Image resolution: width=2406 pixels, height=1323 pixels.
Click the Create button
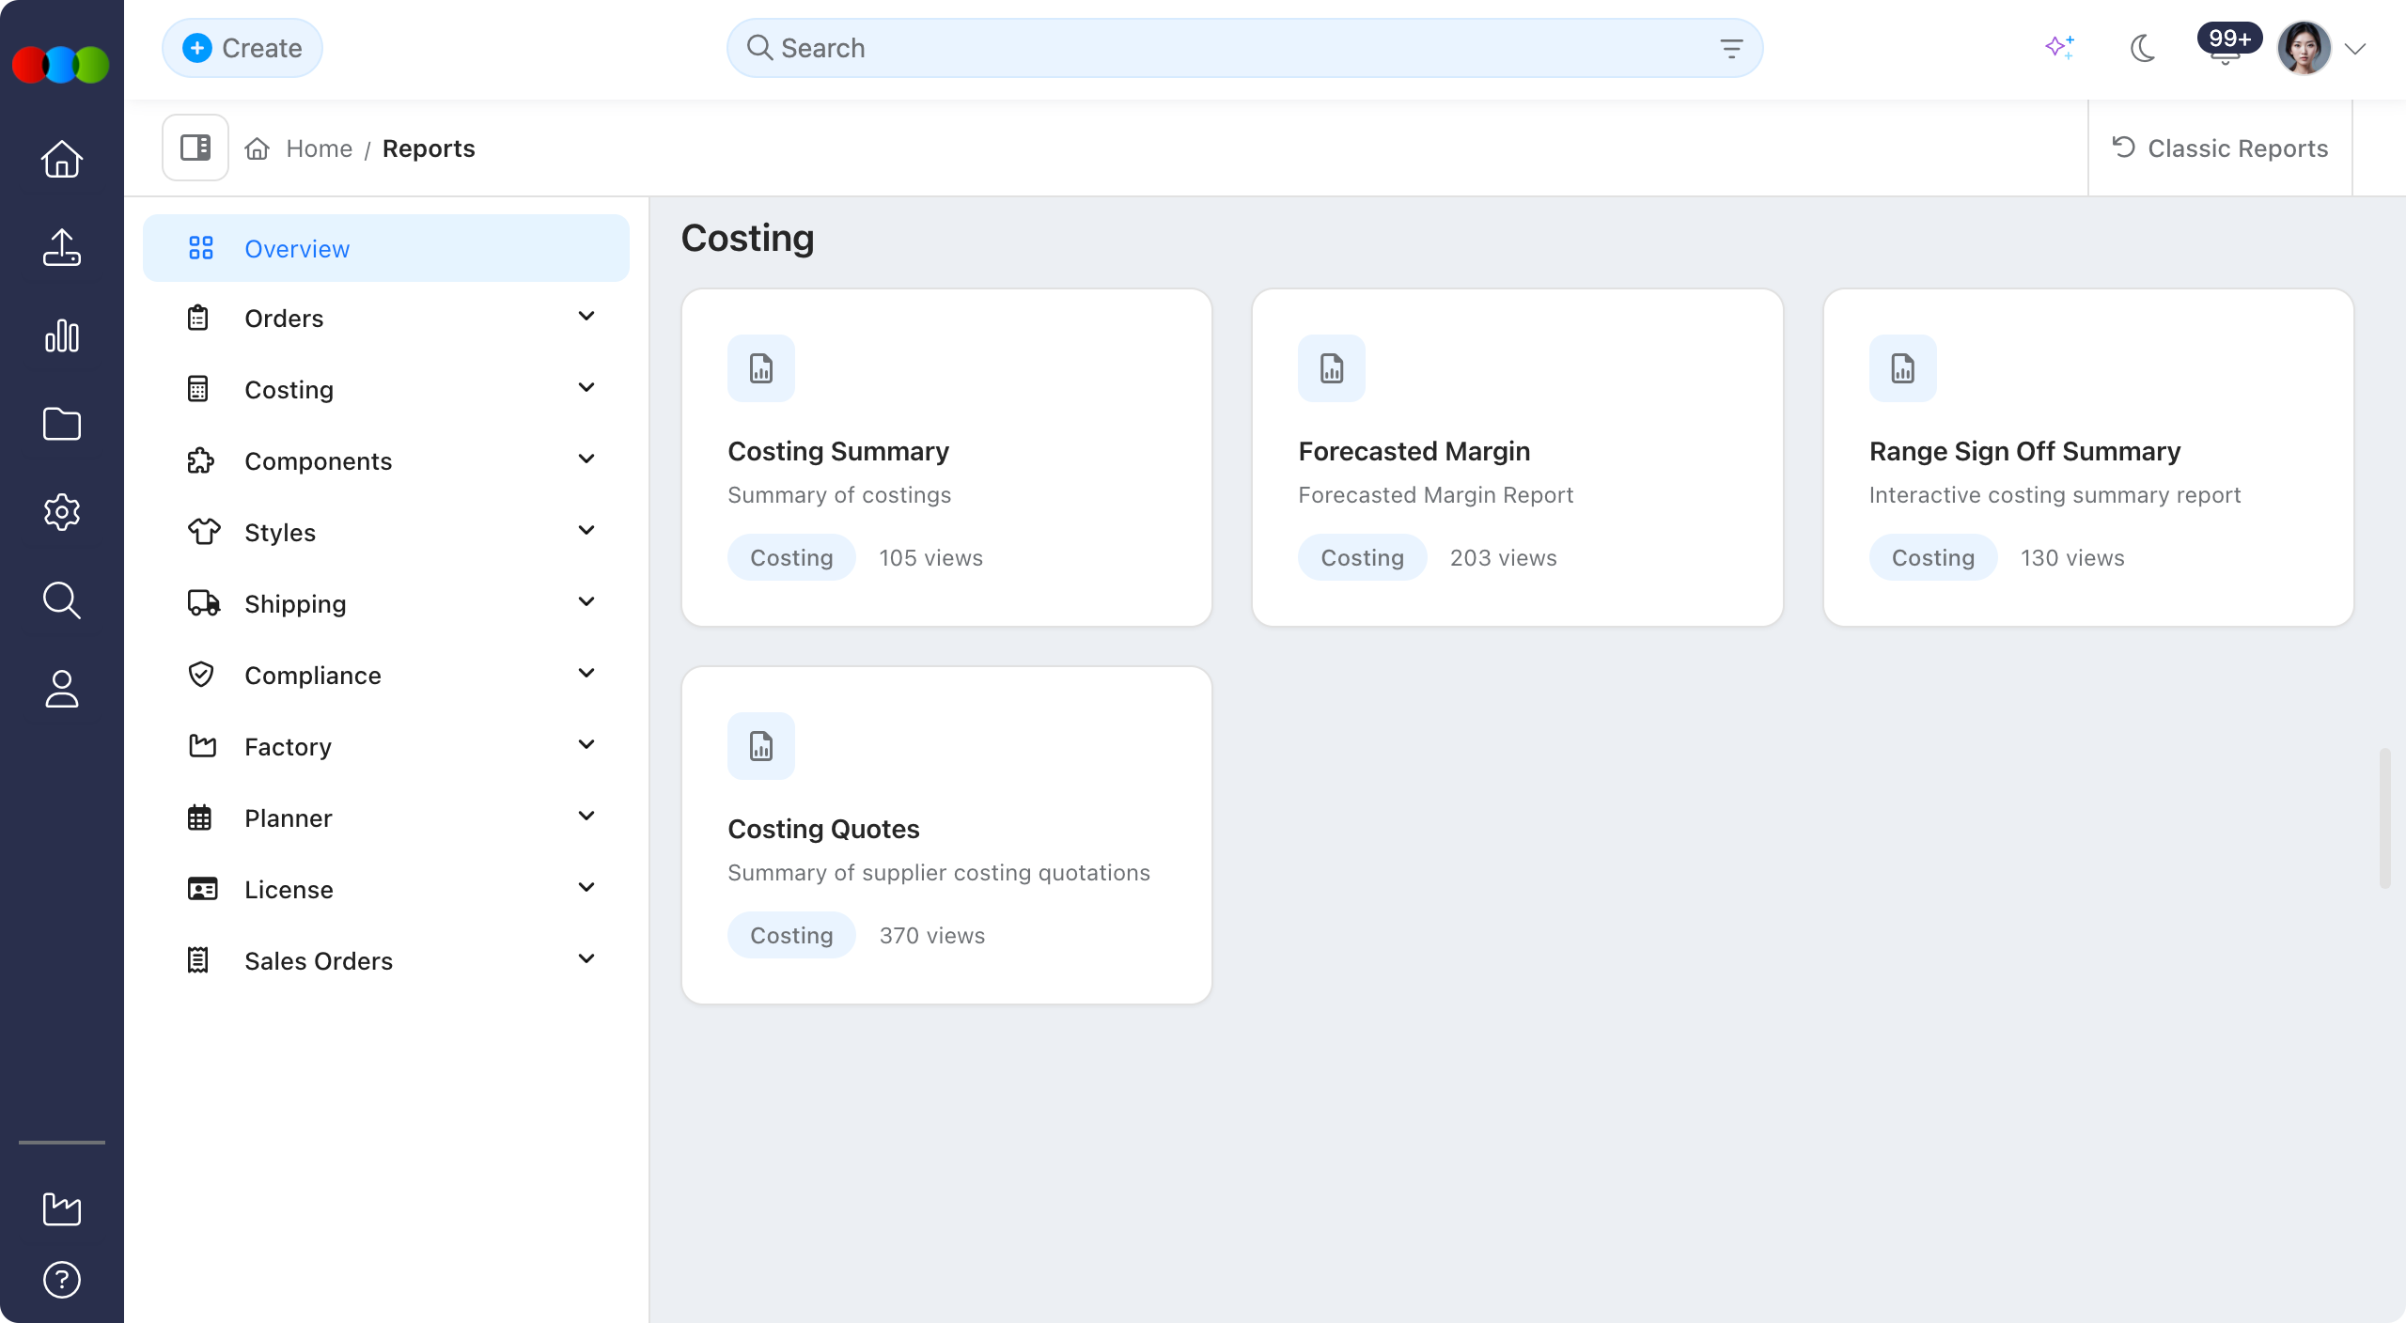[242, 48]
